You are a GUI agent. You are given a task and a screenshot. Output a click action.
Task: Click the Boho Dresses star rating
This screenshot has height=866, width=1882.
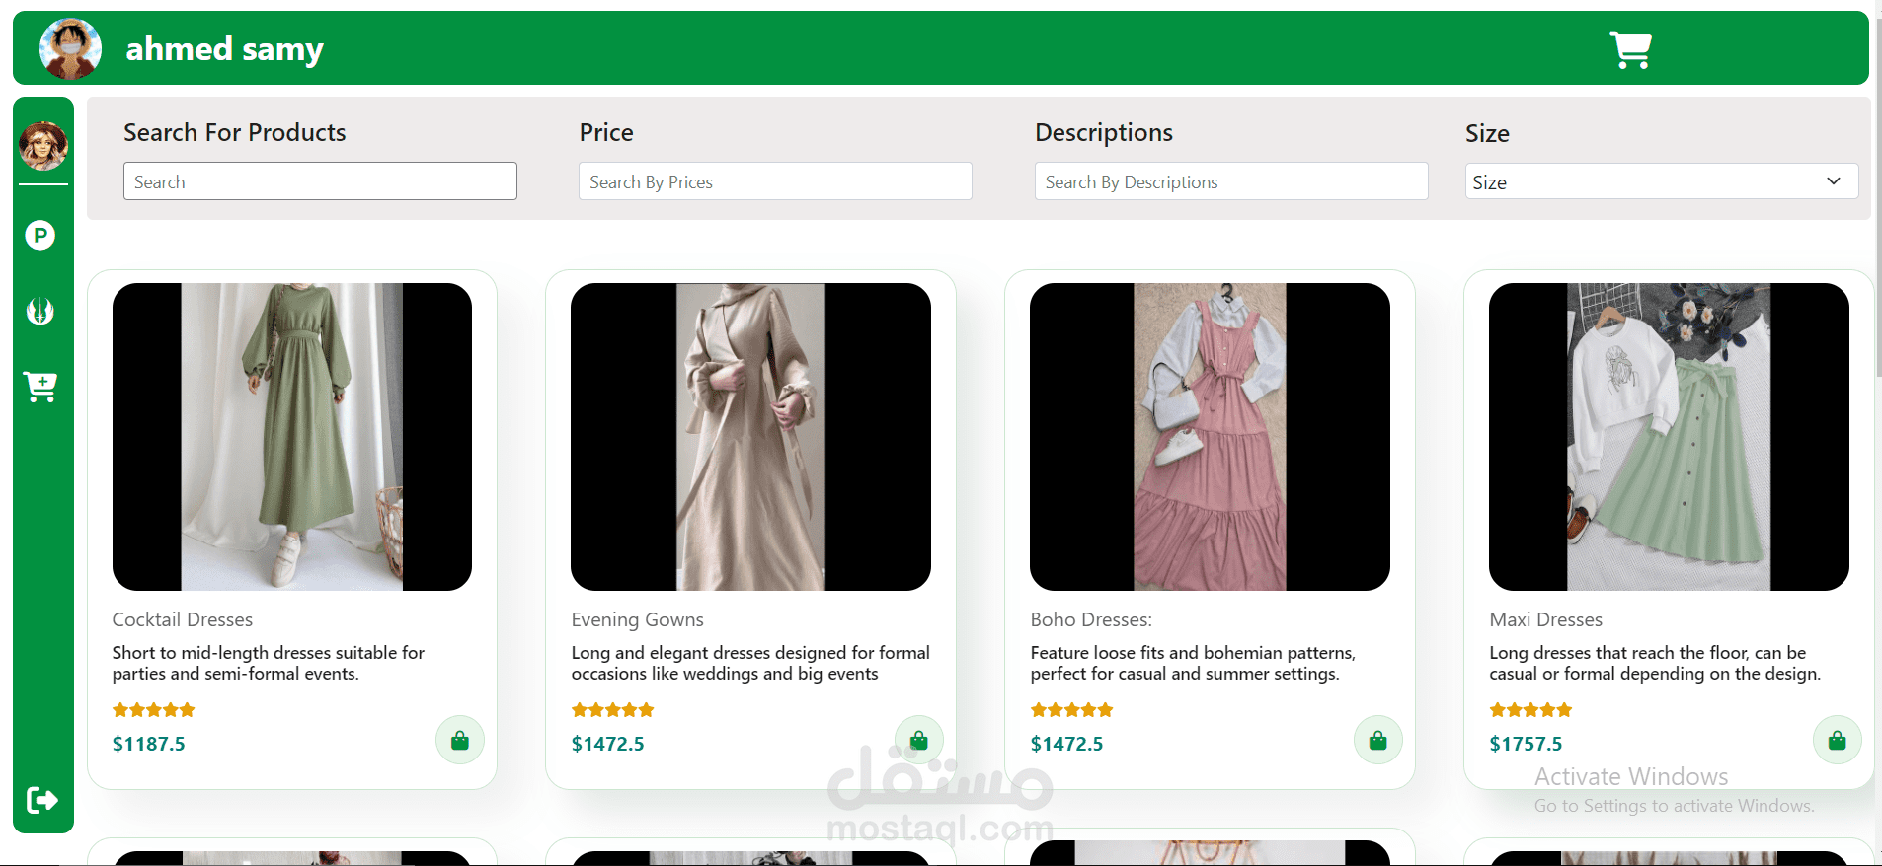point(1072,710)
